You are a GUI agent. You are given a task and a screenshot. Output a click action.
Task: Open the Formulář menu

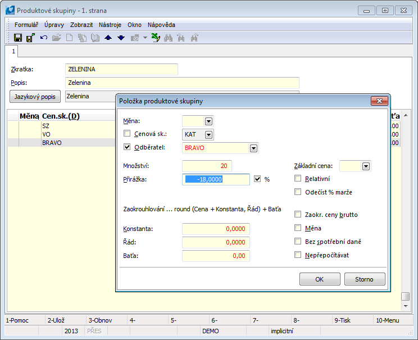26,25
